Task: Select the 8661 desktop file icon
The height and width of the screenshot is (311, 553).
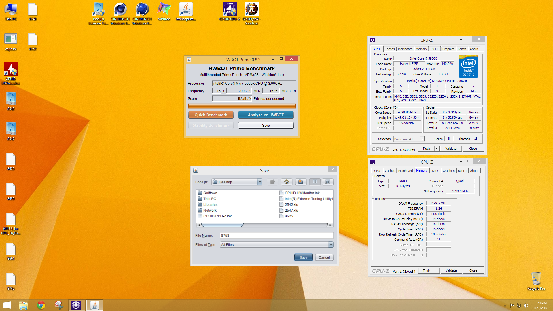Action: point(11,251)
